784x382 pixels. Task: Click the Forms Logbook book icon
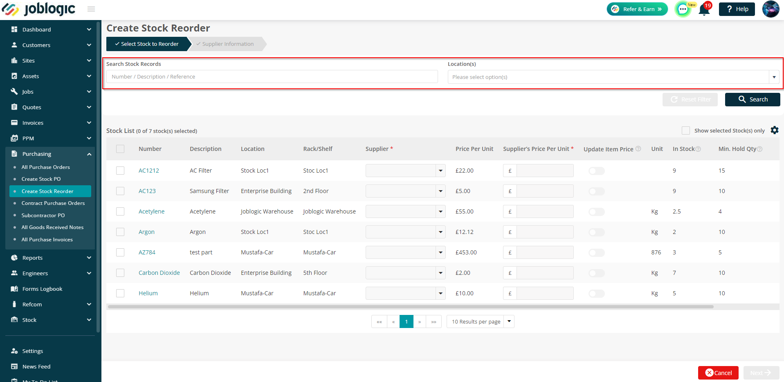pos(14,289)
